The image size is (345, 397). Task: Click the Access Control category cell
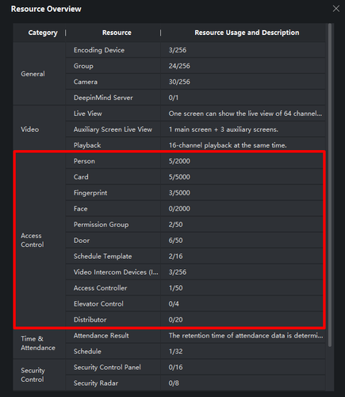[40, 241]
